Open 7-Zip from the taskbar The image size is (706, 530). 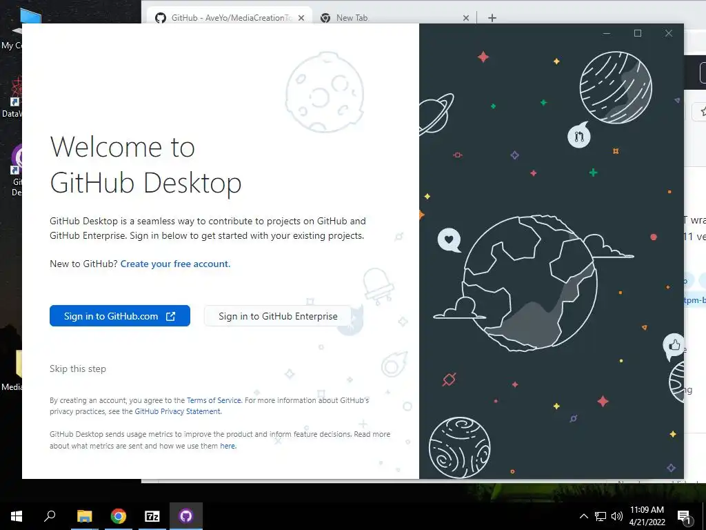[x=152, y=516]
